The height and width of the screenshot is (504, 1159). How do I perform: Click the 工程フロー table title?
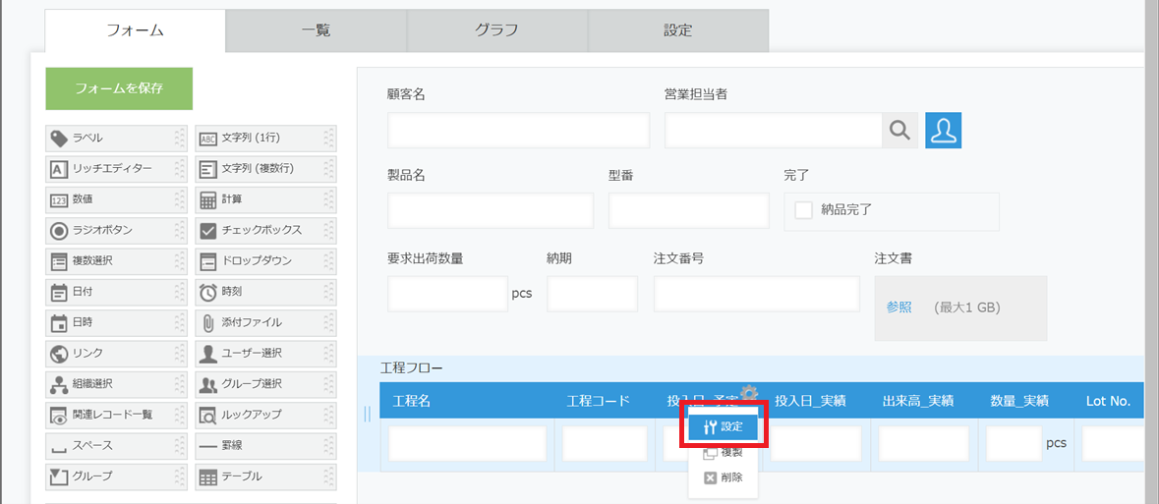point(412,367)
